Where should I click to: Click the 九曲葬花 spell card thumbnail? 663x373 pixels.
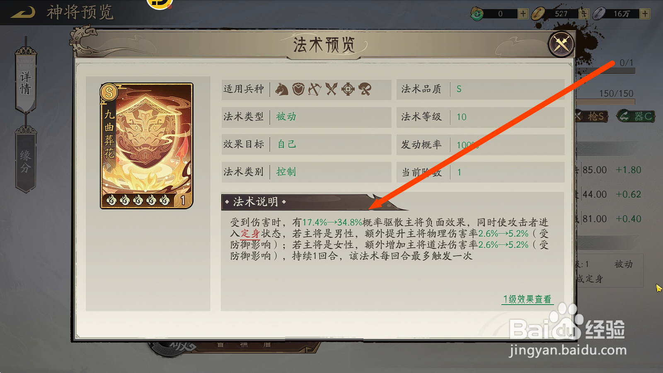[147, 146]
